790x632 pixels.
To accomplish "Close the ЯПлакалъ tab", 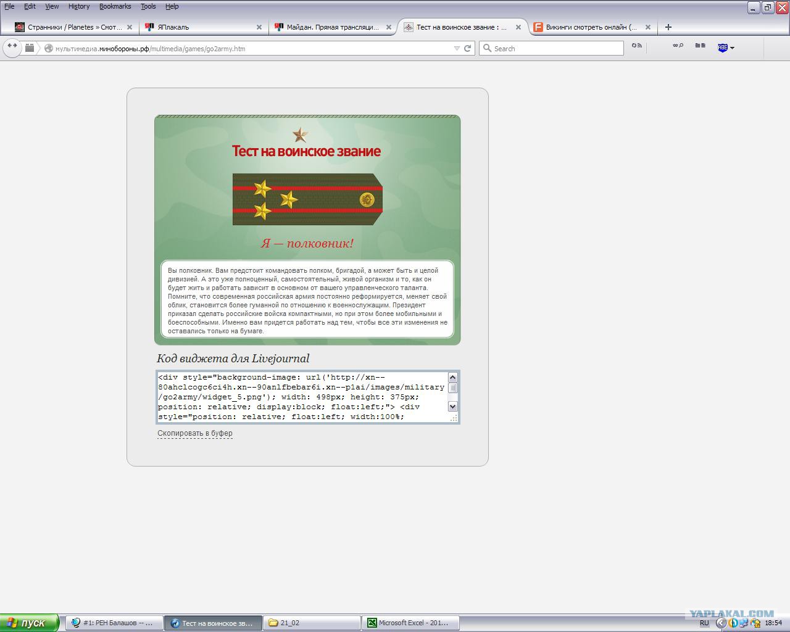I will pos(259,27).
